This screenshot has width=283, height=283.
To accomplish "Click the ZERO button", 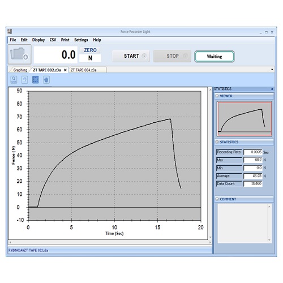I will click(x=90, y=50).
